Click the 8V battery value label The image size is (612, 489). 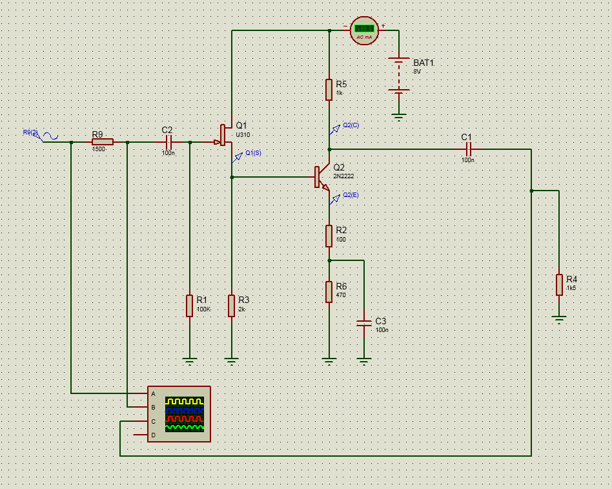[x=417, y=72]
